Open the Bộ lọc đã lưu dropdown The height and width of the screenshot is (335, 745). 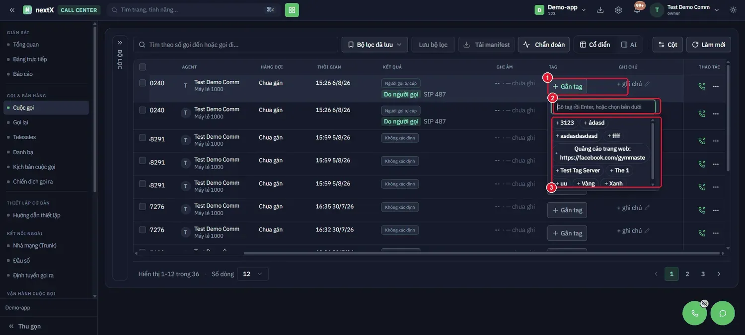pos(374,45)
